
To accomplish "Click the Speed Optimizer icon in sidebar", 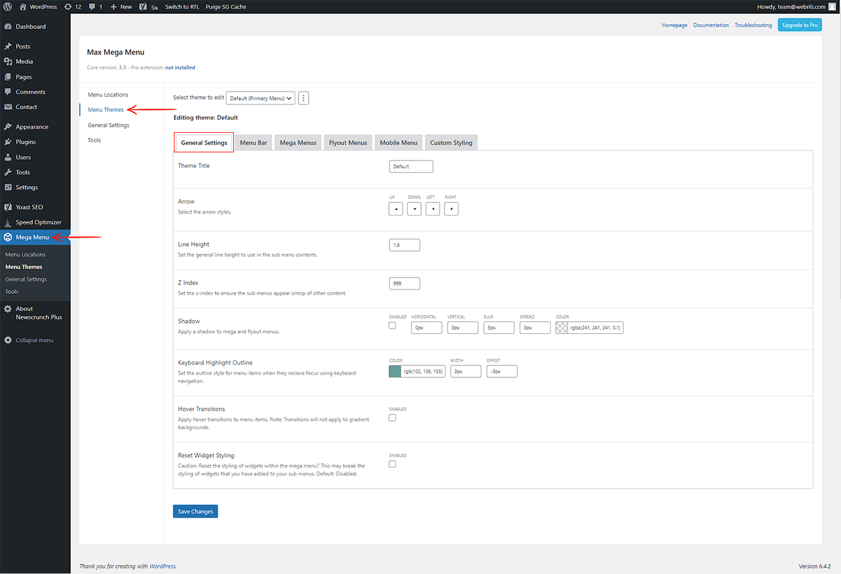I will (8, 222).
